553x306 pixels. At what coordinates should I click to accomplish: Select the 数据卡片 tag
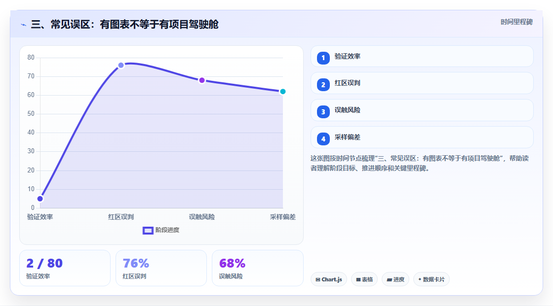(x=432, y=279)
